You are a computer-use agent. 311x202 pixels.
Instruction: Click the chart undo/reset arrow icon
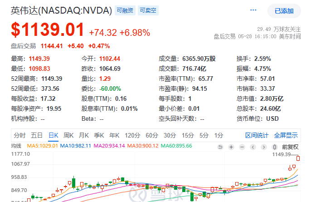click(220, 147)
